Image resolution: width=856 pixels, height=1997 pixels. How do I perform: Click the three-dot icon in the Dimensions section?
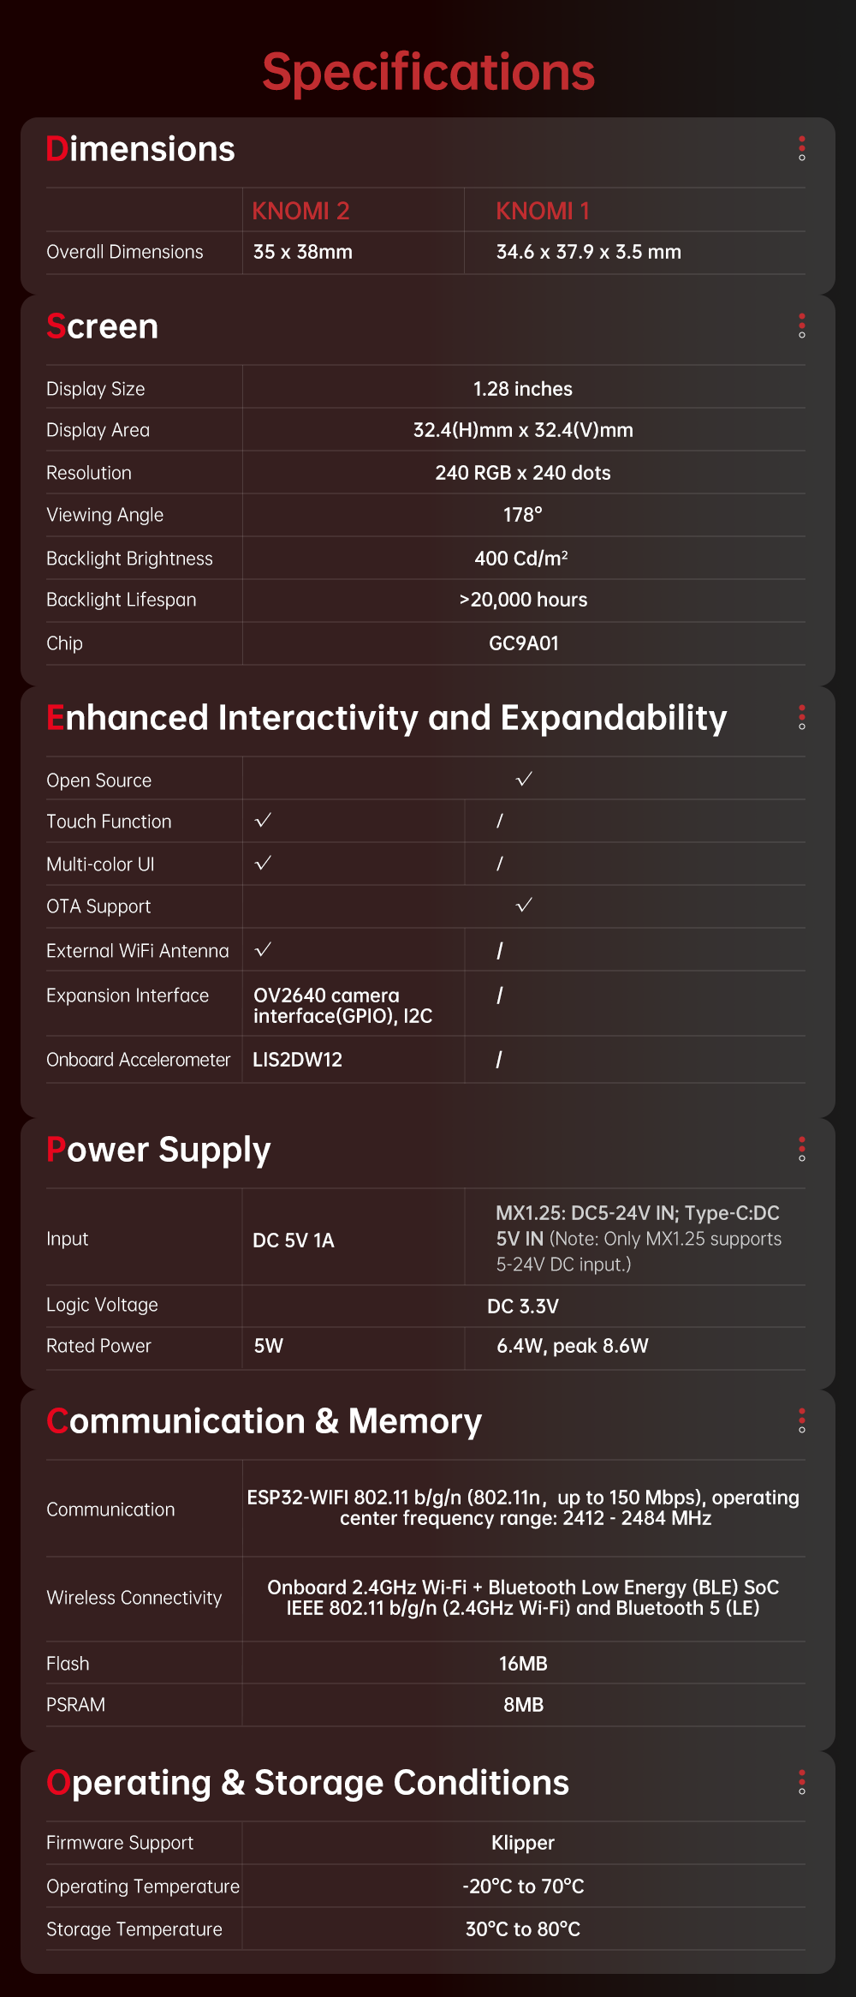click(801, 148)
